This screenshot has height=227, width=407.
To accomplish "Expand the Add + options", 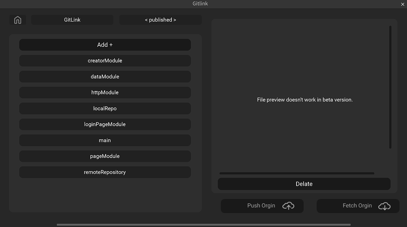I will [x=105, y=44].
